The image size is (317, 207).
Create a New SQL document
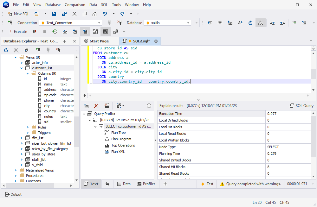point(18,14)
